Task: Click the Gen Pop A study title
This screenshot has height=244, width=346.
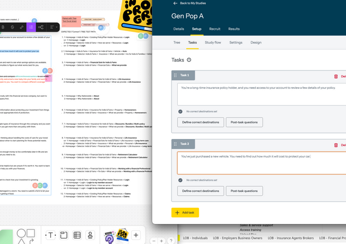Action: [x=187, y=16]
